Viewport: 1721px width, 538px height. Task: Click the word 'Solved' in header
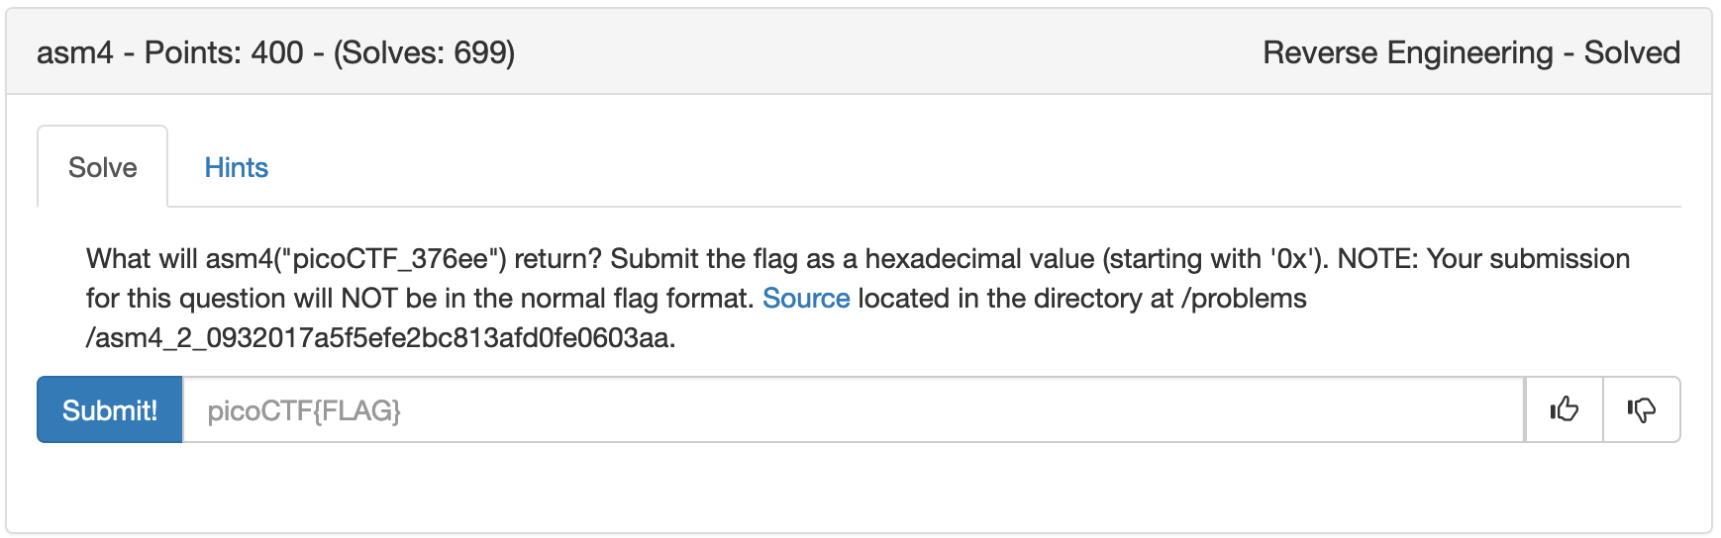click(1632, 52)
